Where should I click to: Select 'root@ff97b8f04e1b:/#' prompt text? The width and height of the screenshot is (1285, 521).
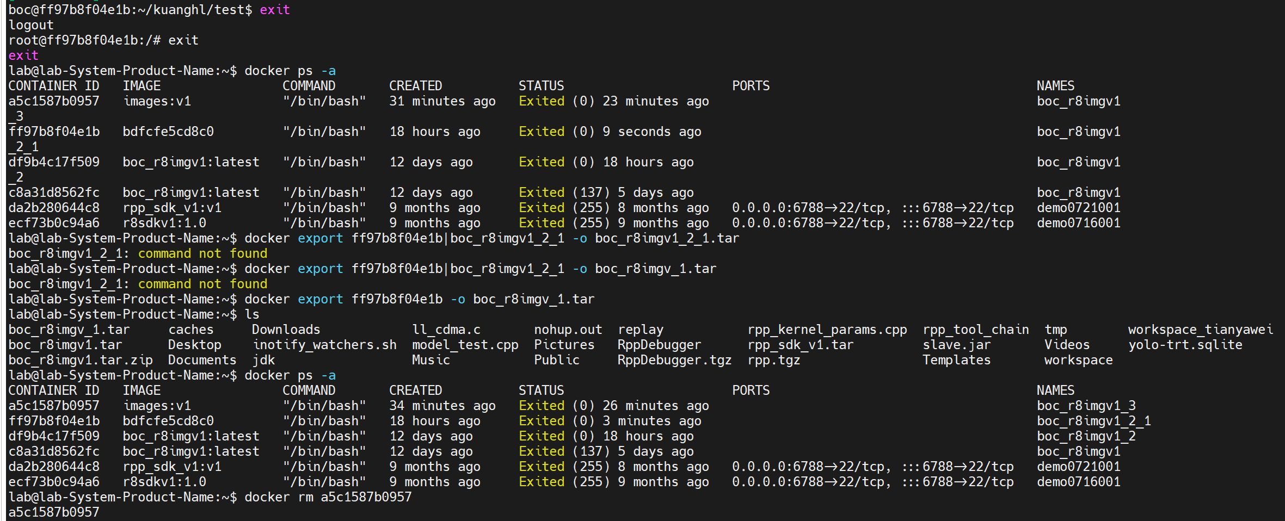click(84, 40)
